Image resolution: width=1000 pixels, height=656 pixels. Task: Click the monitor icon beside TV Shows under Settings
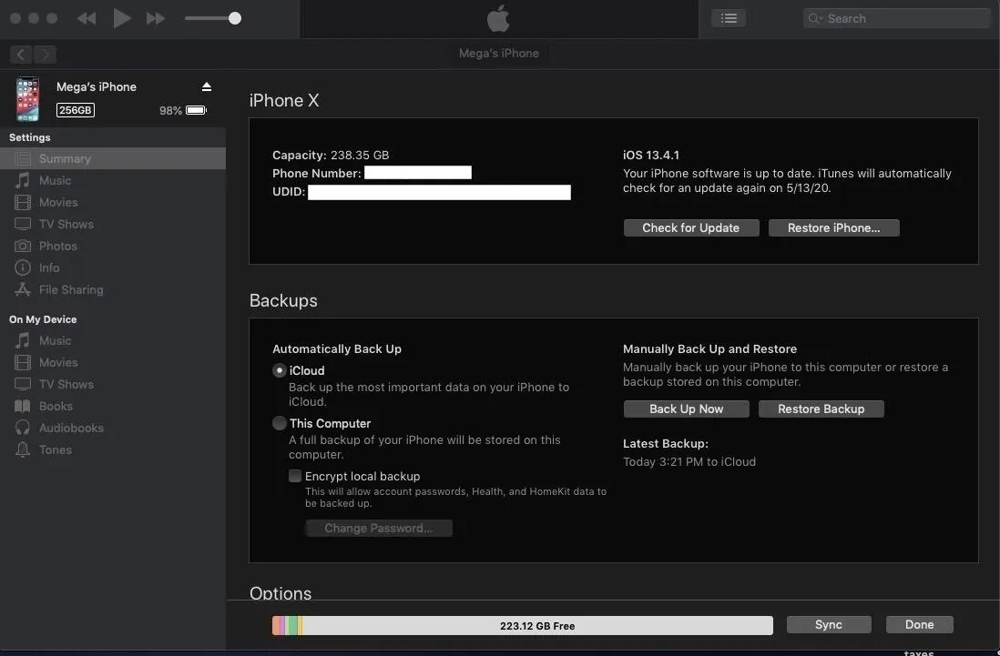click(23, 224)
